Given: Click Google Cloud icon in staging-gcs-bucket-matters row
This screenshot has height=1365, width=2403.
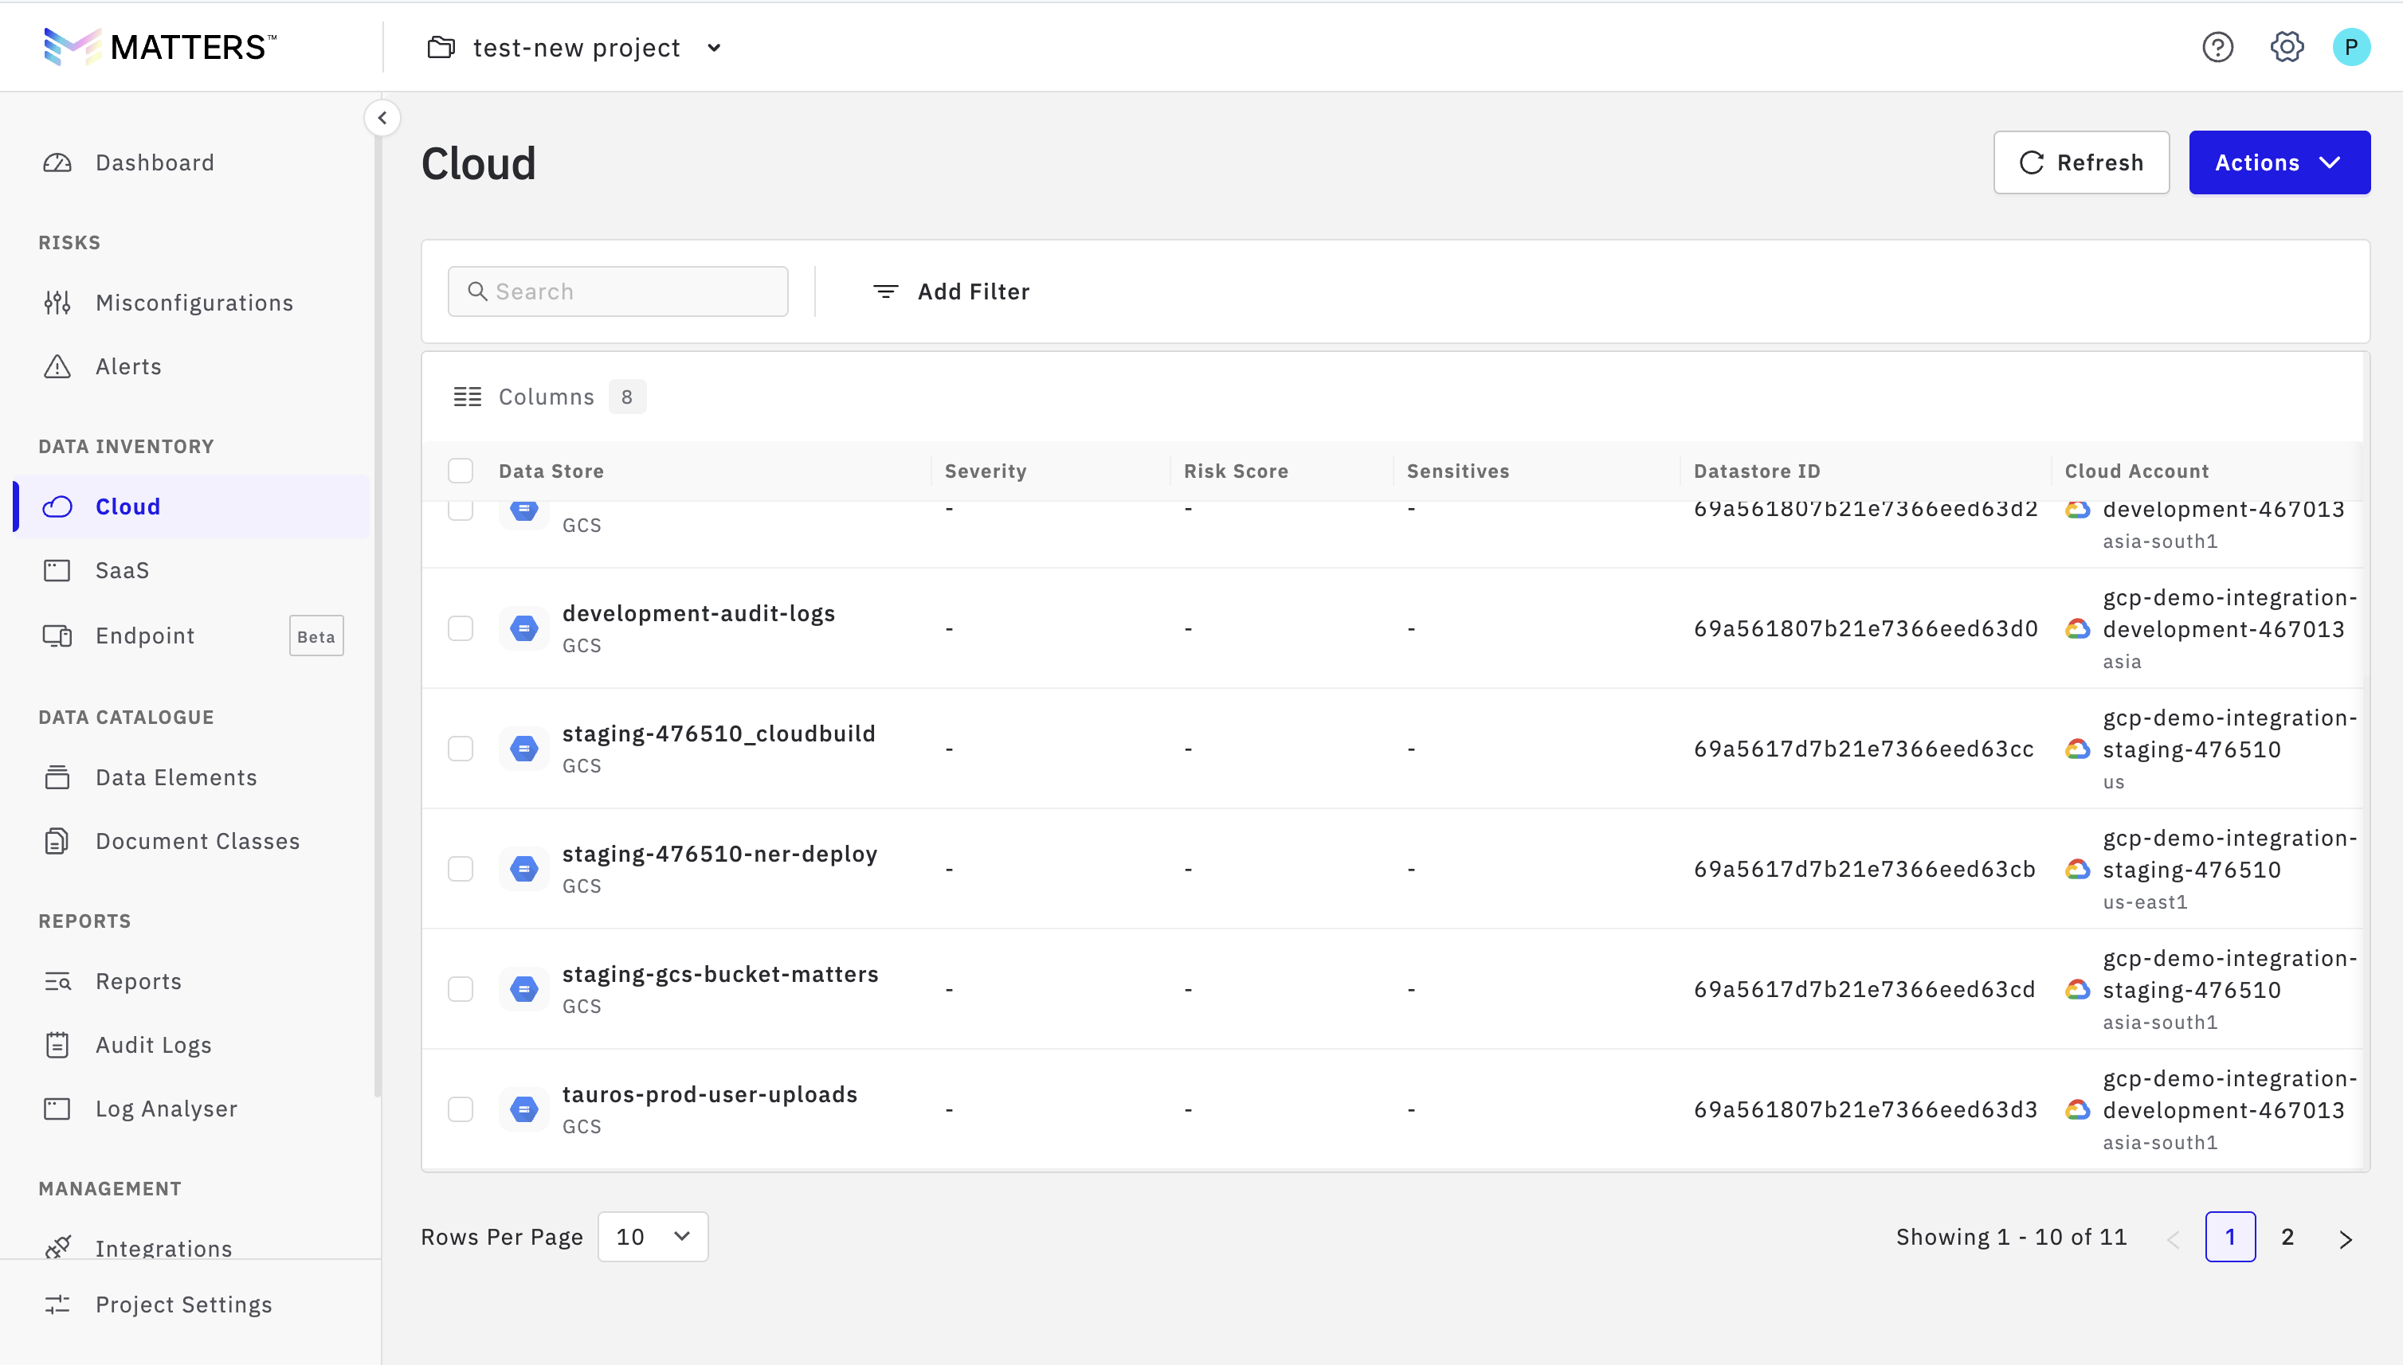Looking at the screenshot, I should coord(2078,989).
